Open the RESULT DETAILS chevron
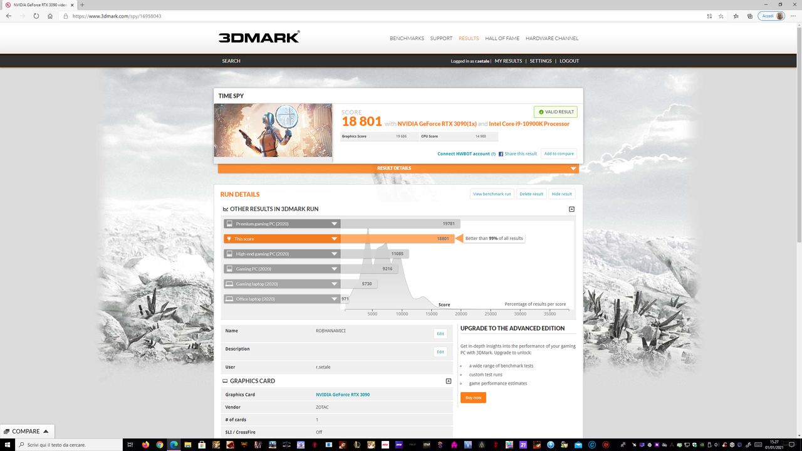The width and height of the screenshot is (802, 451). pyautogui.click(x=573, y=168)
